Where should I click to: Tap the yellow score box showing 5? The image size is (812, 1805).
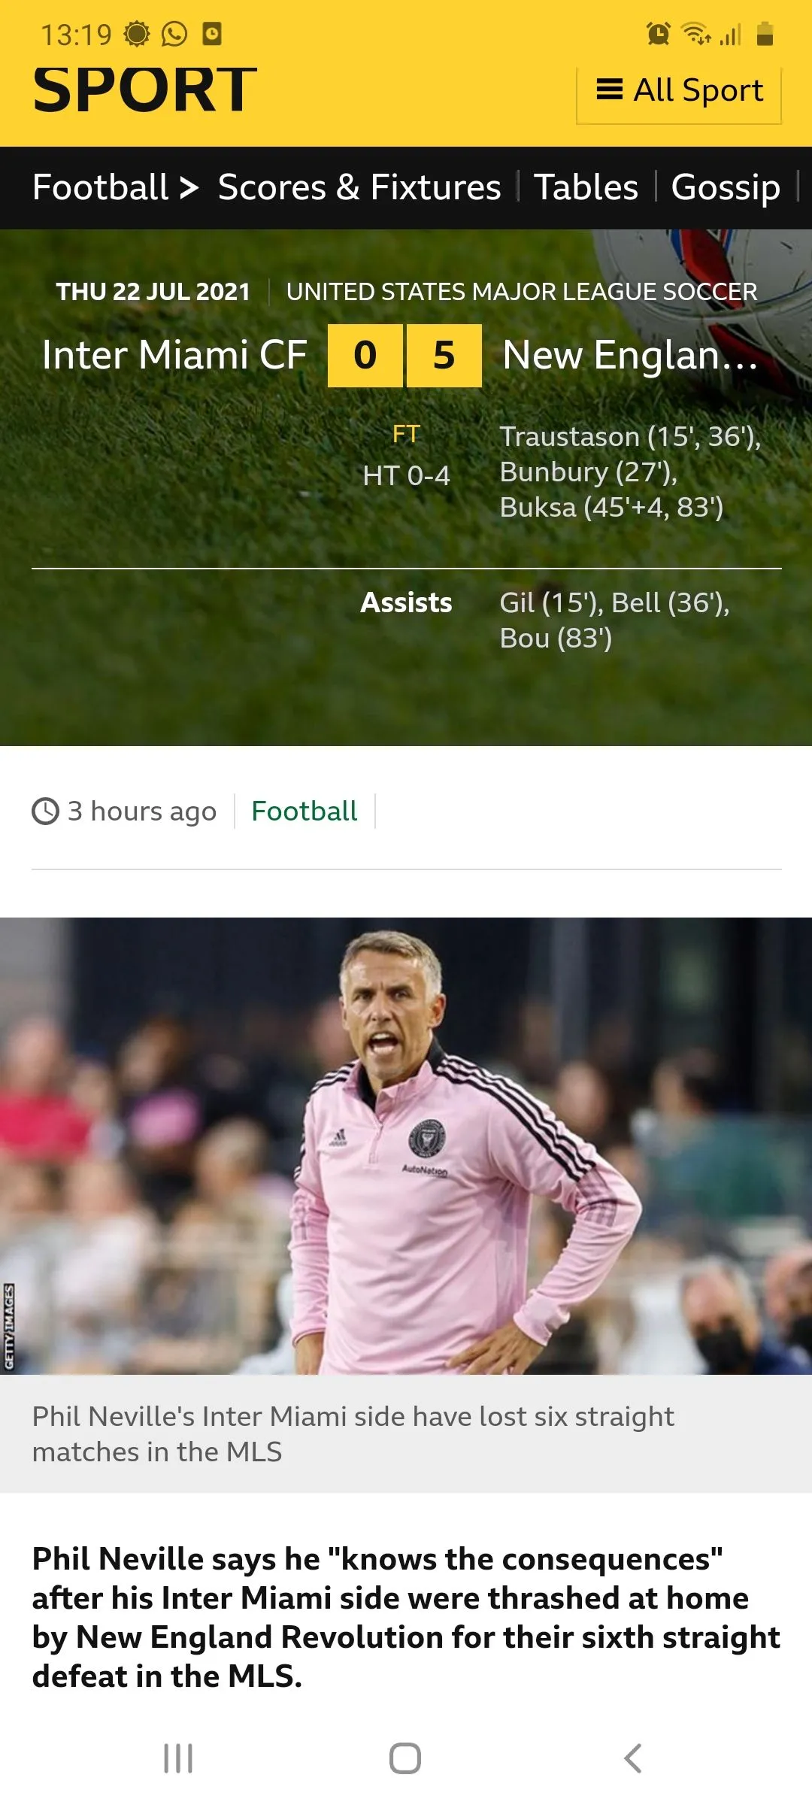444,356
